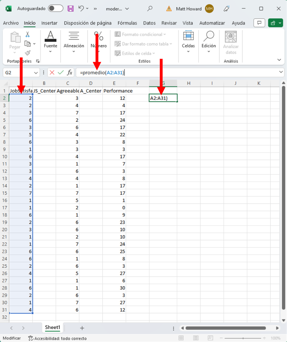Add a new sheet with plus button
Screen dimensions: 287x342
coord(82,328)
